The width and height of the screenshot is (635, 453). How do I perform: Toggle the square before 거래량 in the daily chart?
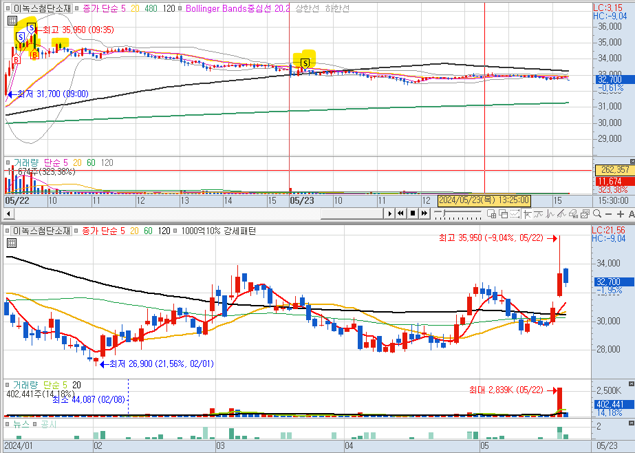coord(8,385)
